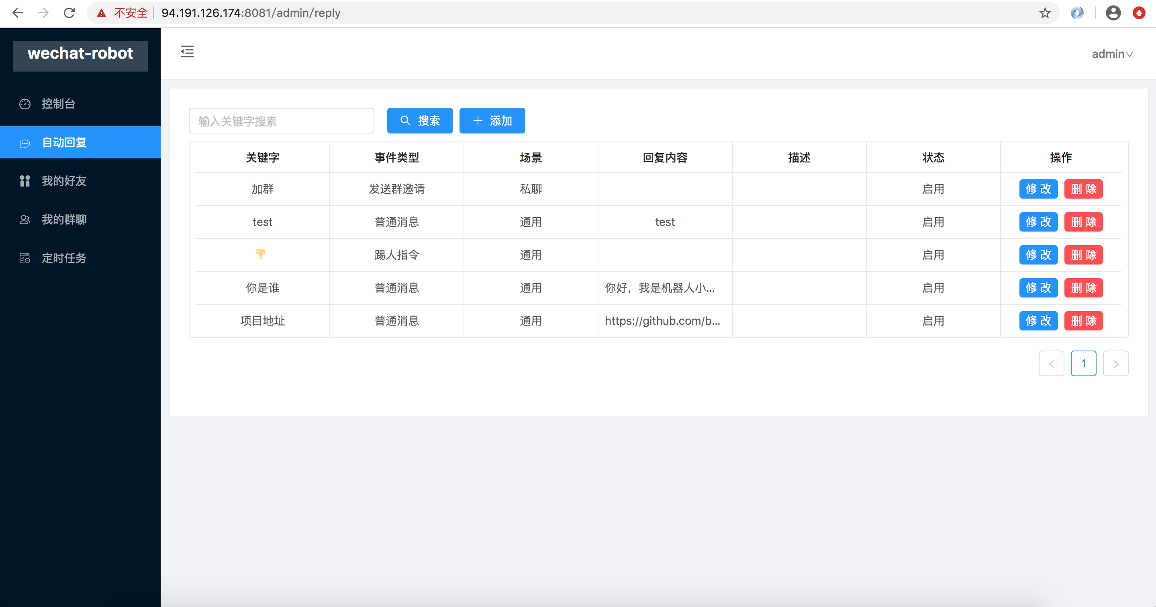Image resolution: width=1156 pixels, height=607 pixels.
Task: Open 我的好友 menu item
Action: [x=64, y=181]
